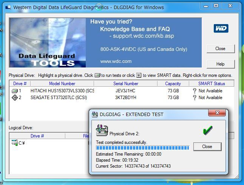Click the green checkmark success icon
The image size is (244, 185).
click(x=208, y=130)
